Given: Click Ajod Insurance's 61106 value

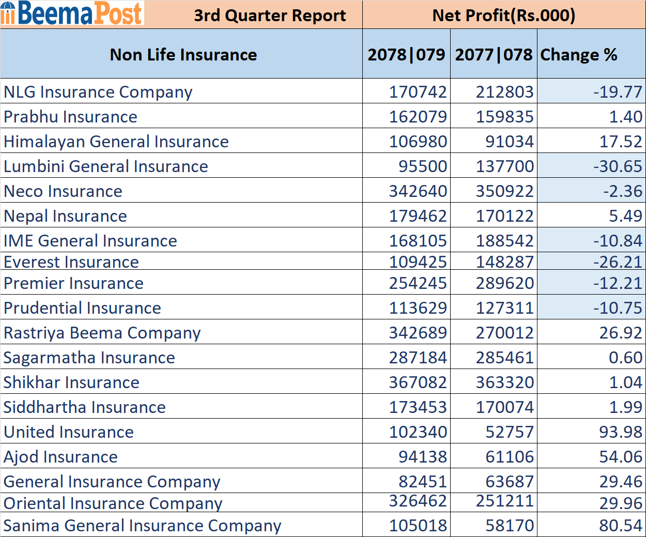Looking at the screenshot, I should [x=509, y=457].
